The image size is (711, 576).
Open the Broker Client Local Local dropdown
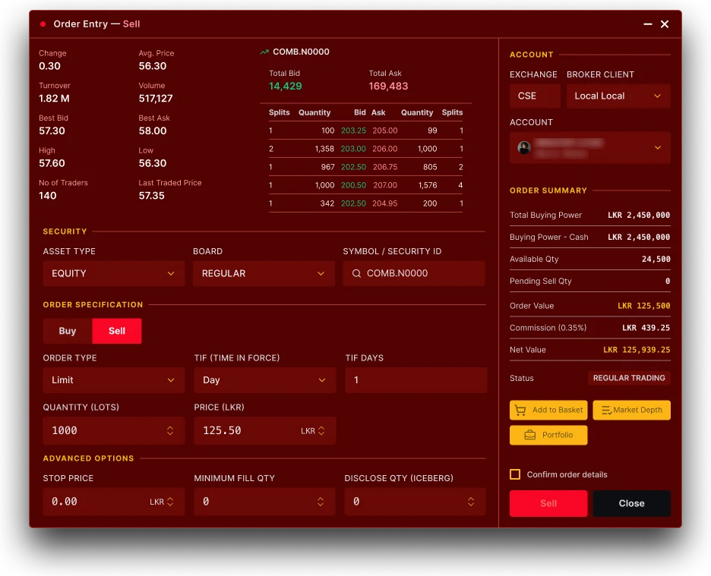tap(618, 96)
